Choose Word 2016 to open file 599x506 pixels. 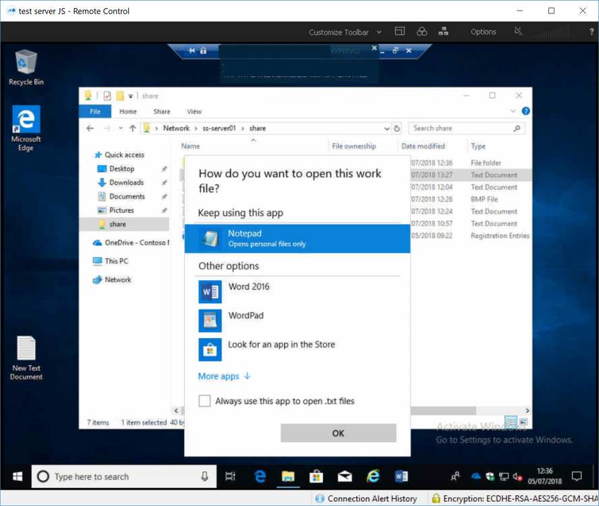coord(297,291)
